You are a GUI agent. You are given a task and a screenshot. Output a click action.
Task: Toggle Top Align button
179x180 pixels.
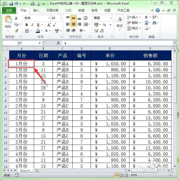68,18
